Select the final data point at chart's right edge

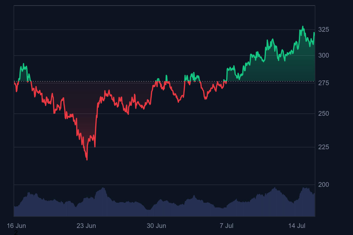[x=314, y=33]
